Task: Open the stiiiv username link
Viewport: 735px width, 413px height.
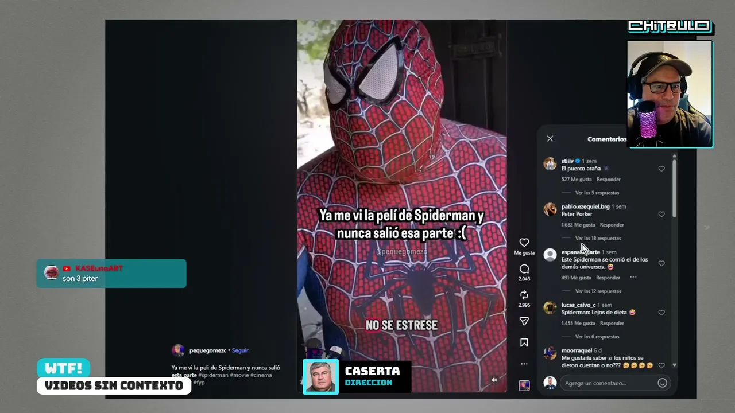Action: point(567,161)
